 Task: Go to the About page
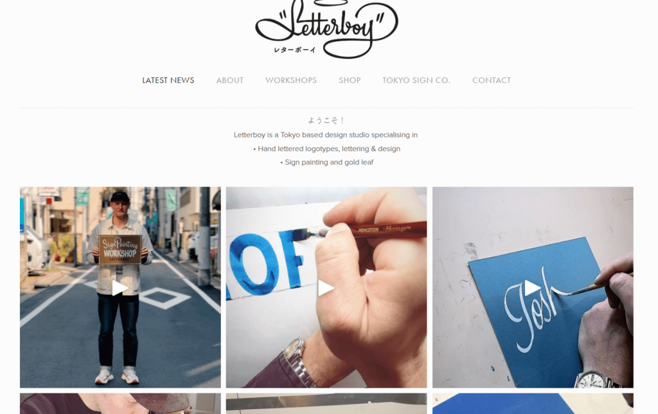click(230, 80)
